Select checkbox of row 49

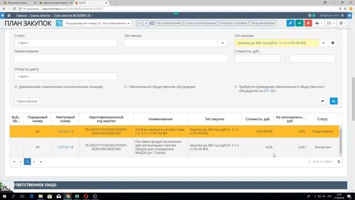pos(16,147)
